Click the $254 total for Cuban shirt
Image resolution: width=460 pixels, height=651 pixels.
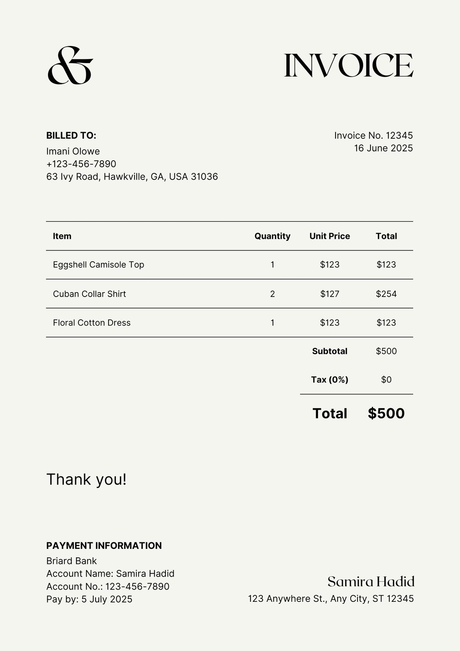pos(386,294)
